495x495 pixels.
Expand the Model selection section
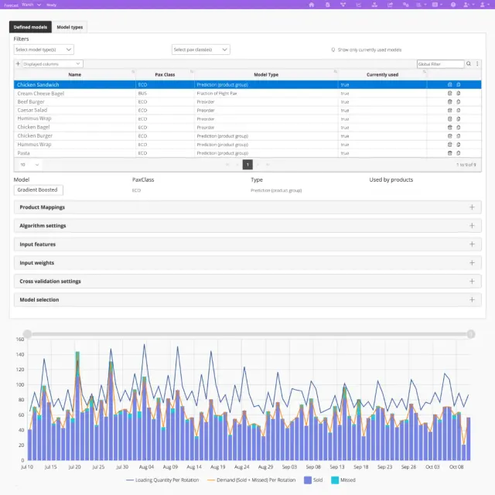[247, 299]
